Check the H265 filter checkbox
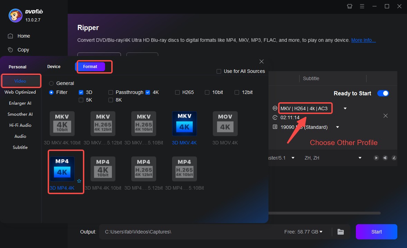This screenshot has width=407, height=248. click(x=177, y=92)
